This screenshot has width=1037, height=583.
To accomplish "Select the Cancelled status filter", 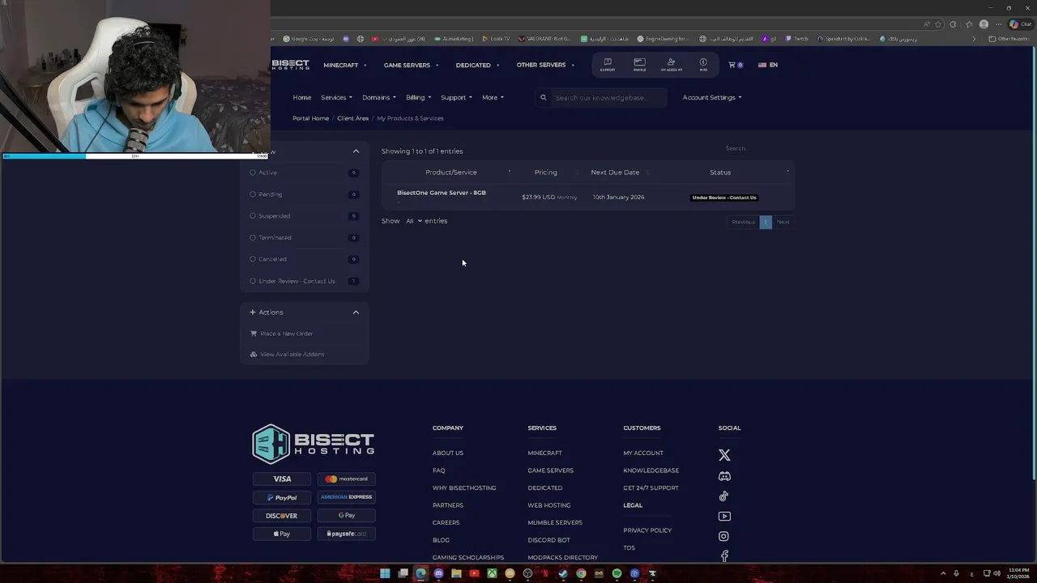I will pyautogui.click(x=305, y=259).
